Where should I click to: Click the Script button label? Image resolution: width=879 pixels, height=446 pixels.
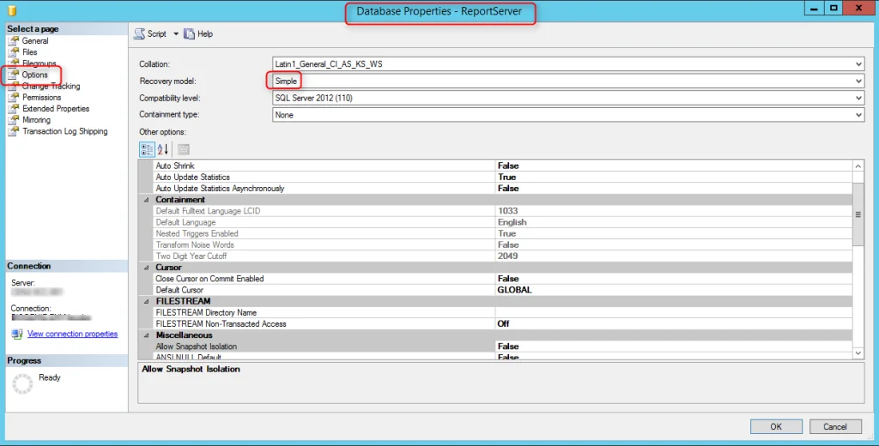click(x=157, y=34)
